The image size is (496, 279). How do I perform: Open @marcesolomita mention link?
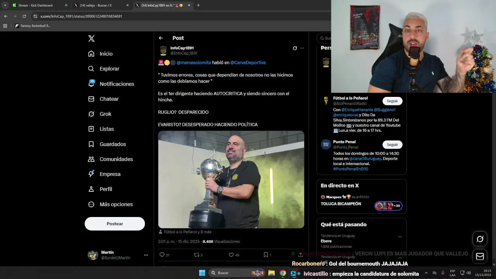[194, 62]
